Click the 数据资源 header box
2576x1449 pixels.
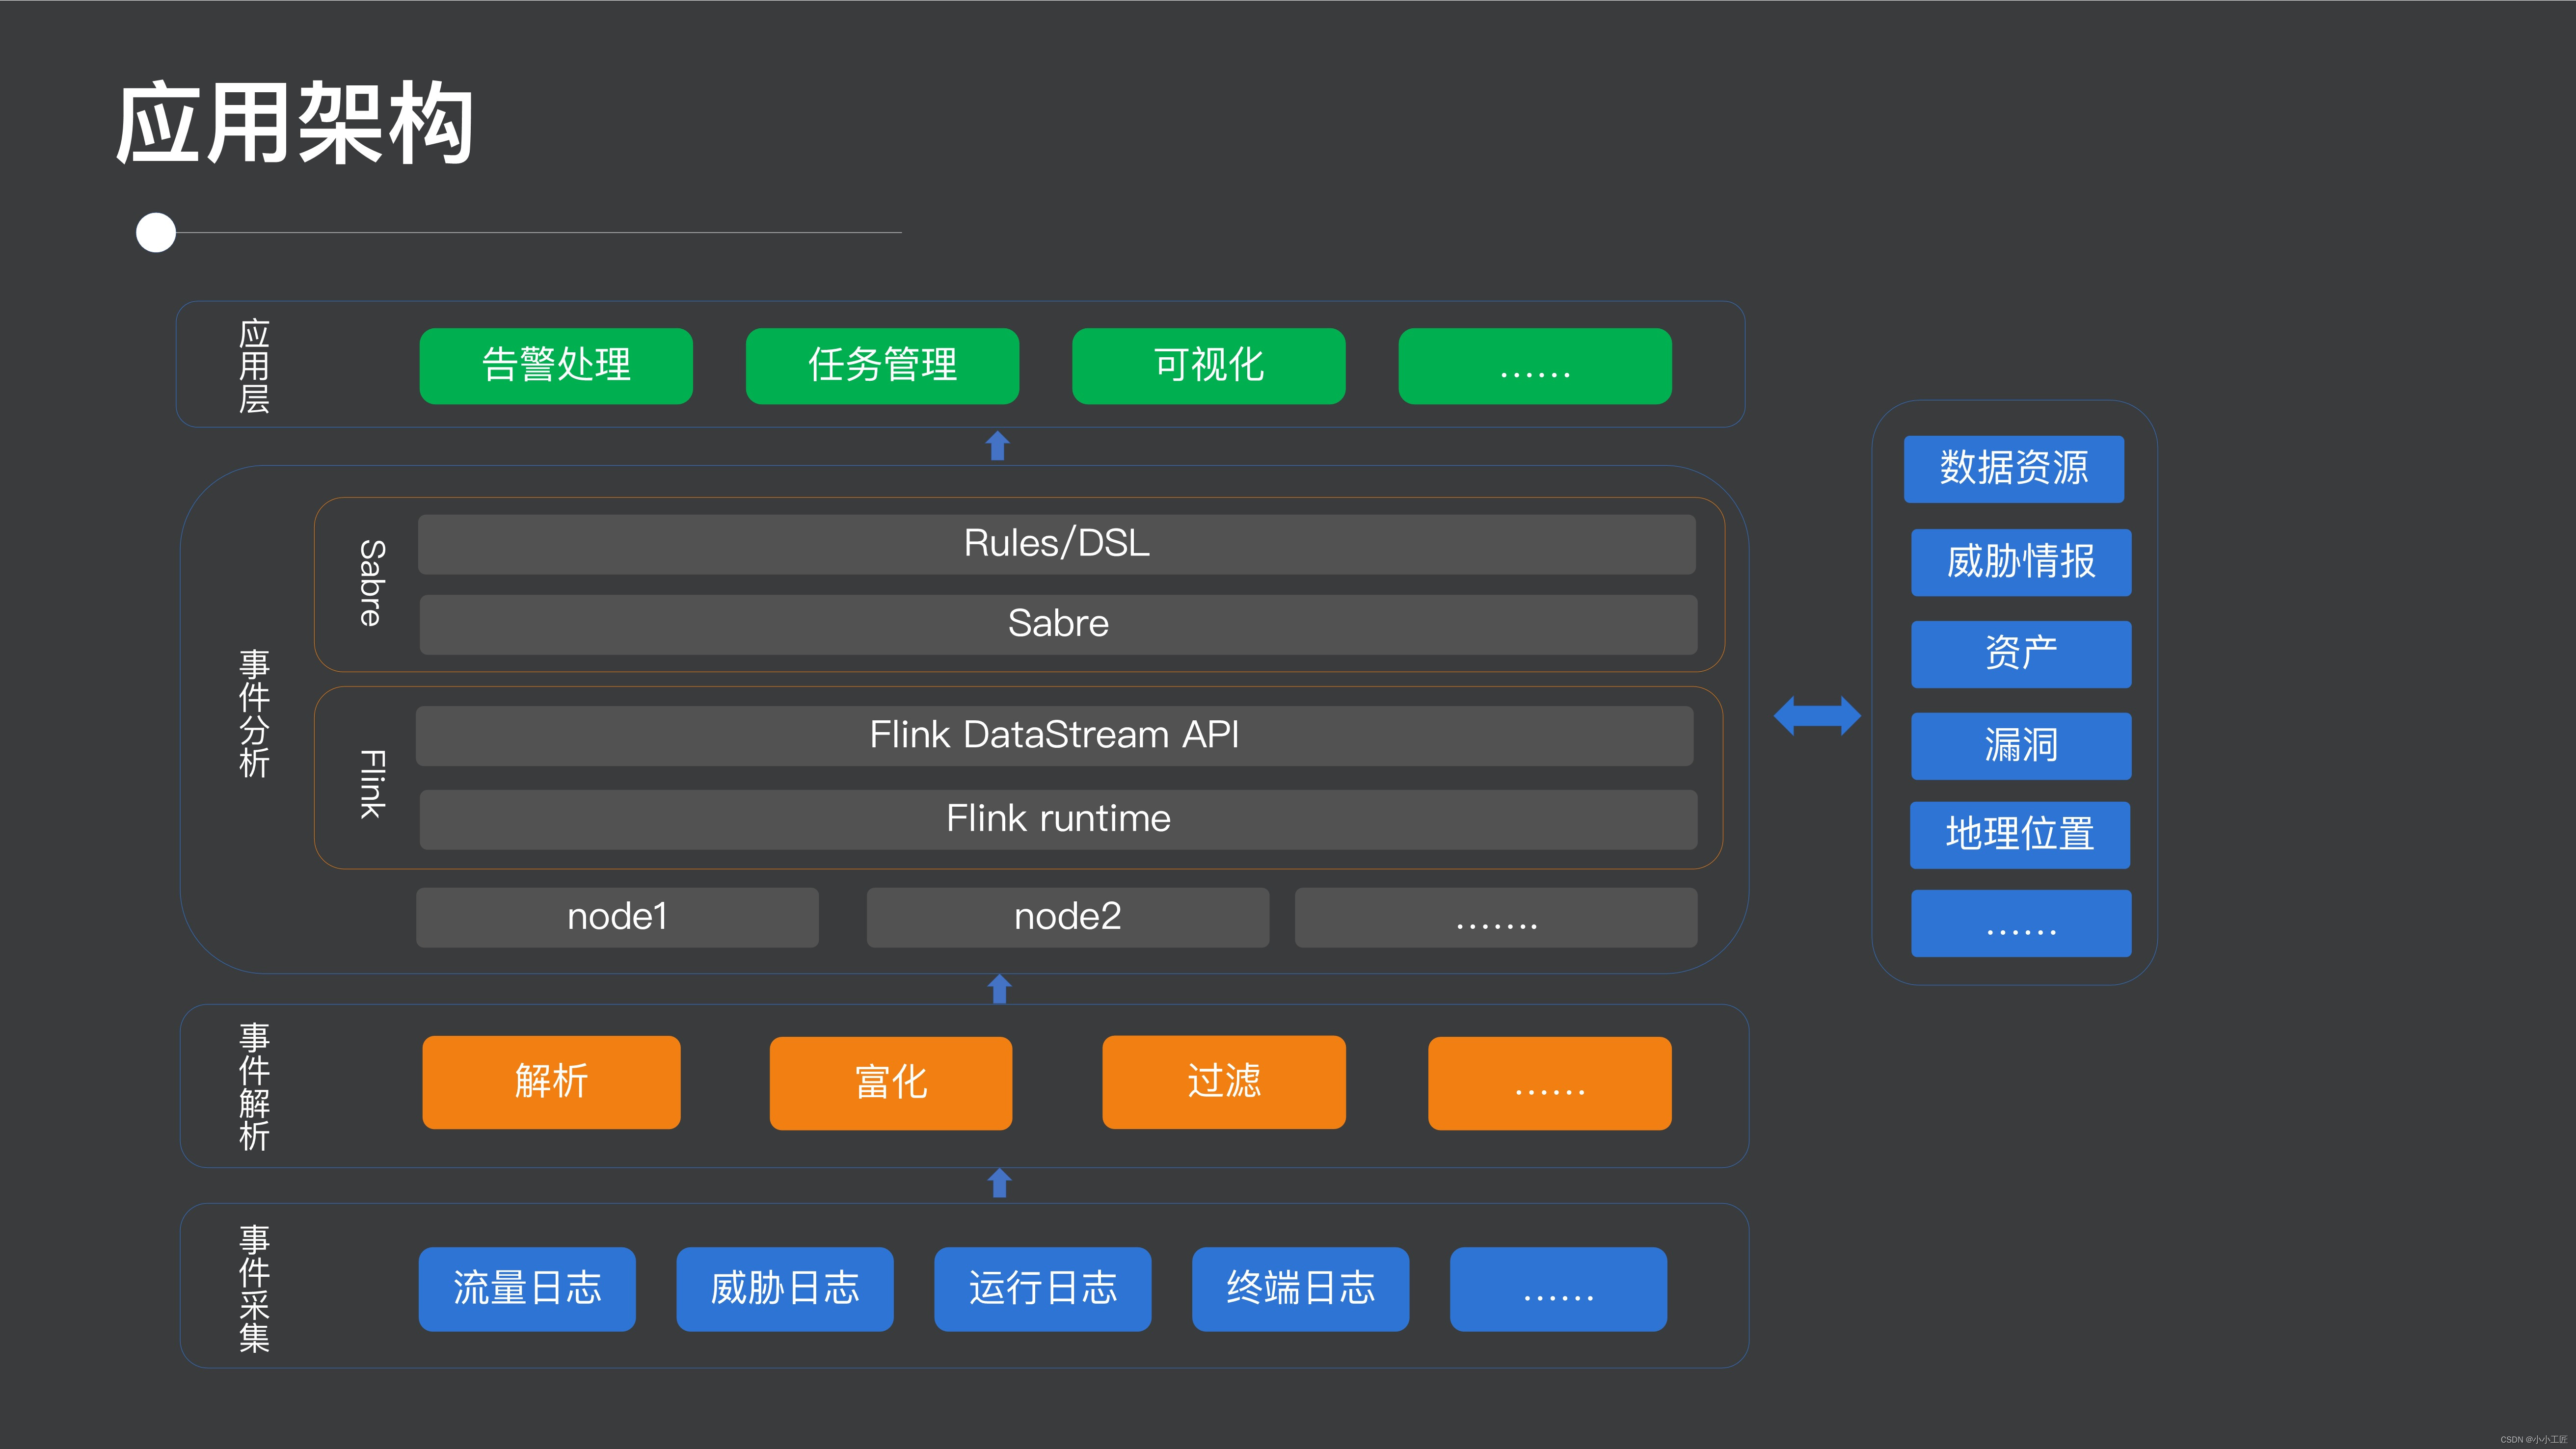tap(2014, 469)
